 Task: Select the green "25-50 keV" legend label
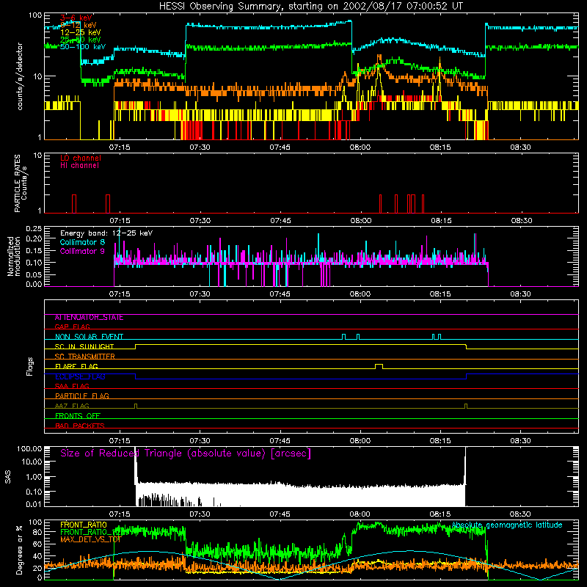(x=80, y=40)
